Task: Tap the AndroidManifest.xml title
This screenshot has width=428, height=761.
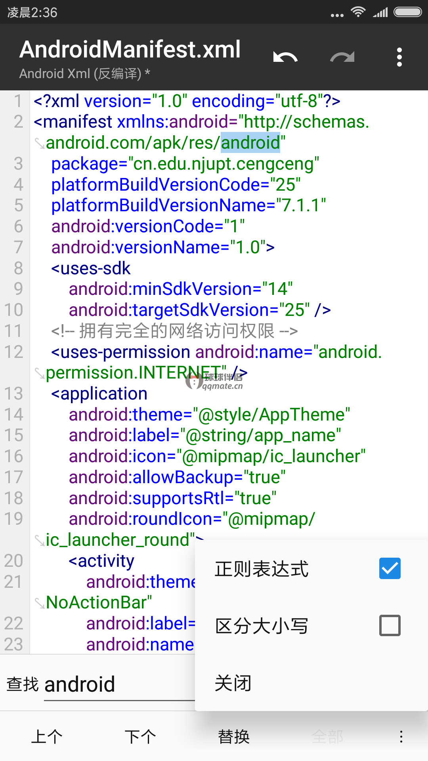Action: 130,49
